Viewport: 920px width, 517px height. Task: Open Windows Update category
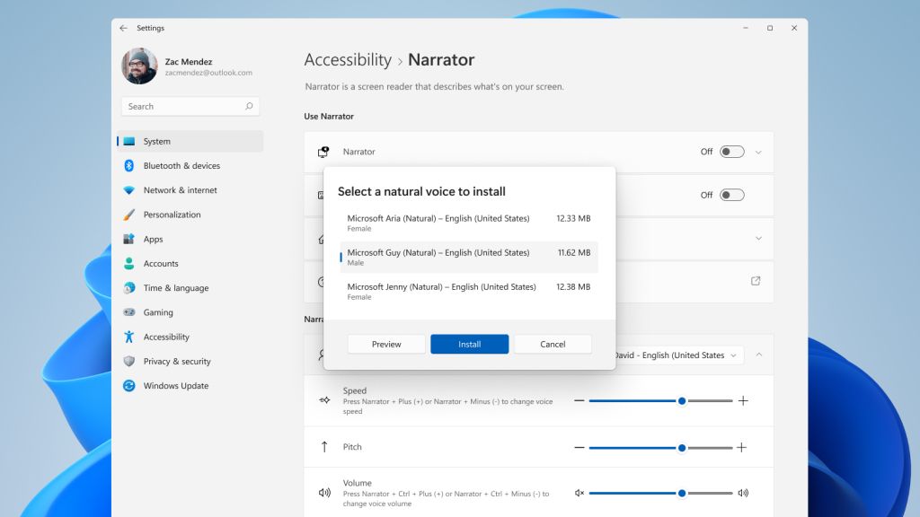(x=190, y=386)
